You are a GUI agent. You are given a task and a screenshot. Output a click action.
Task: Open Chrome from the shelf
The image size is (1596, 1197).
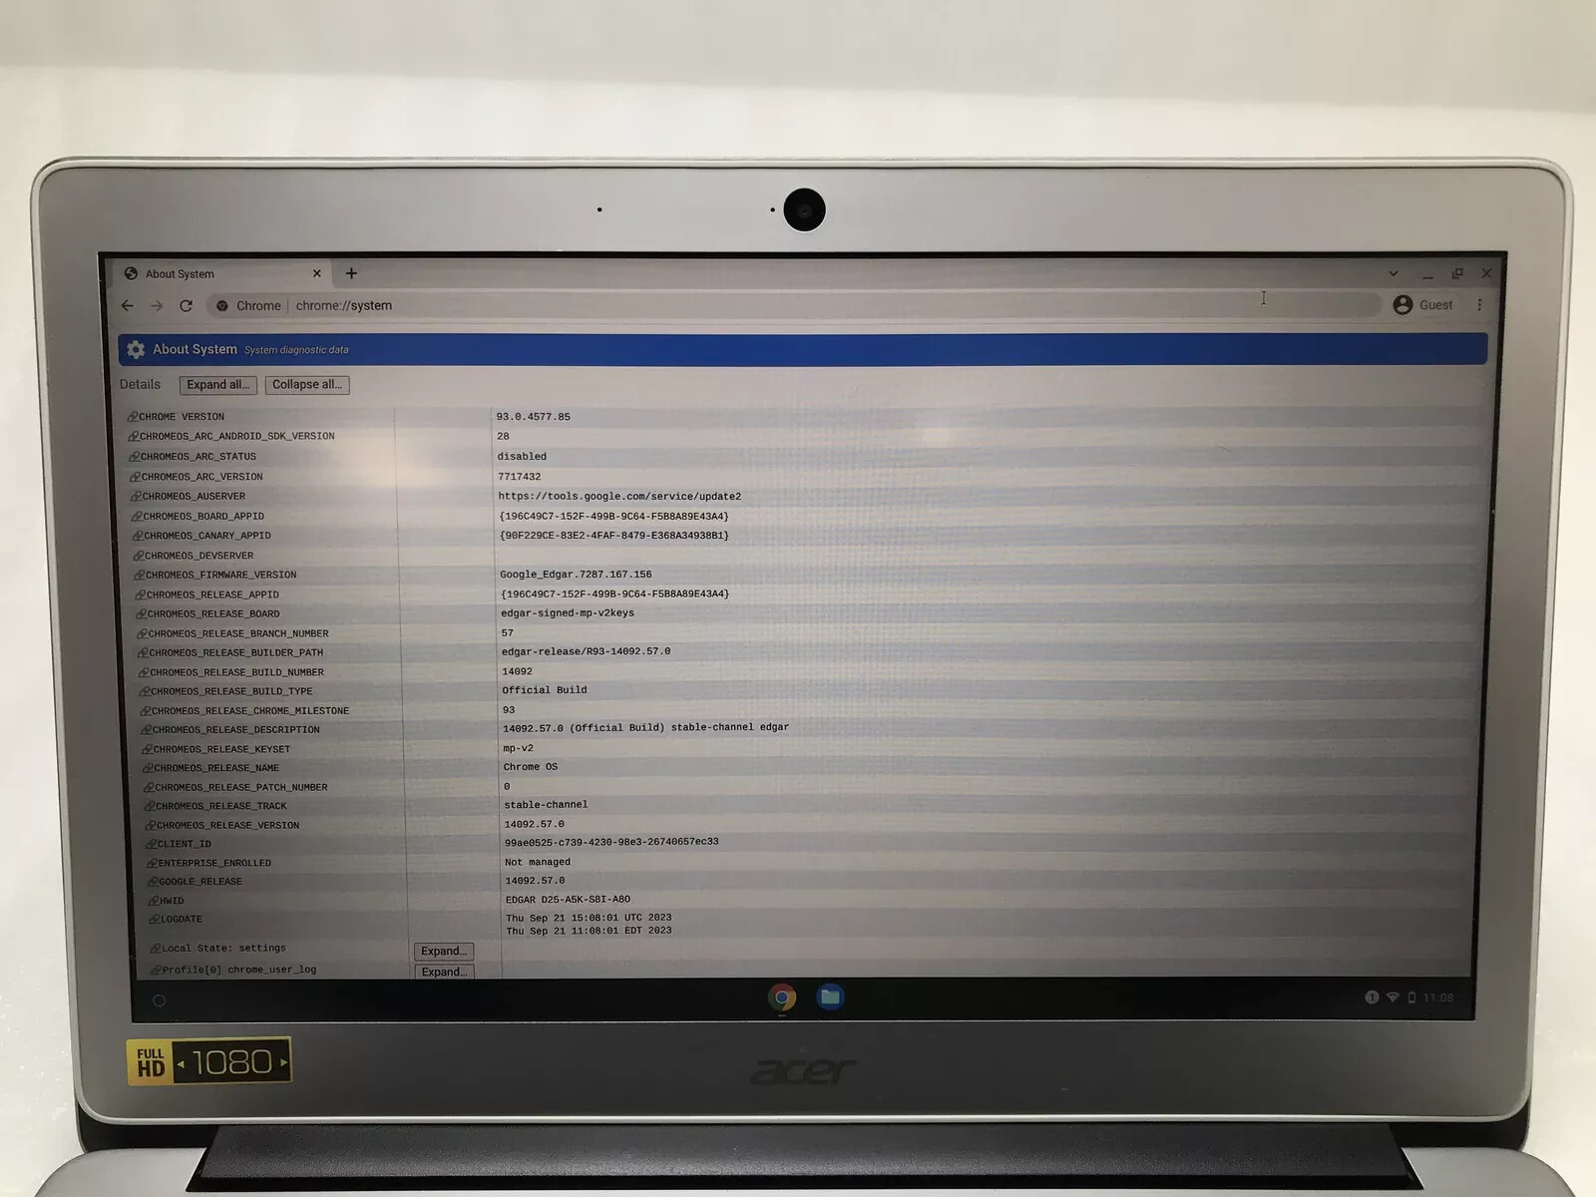click(782, 997)
